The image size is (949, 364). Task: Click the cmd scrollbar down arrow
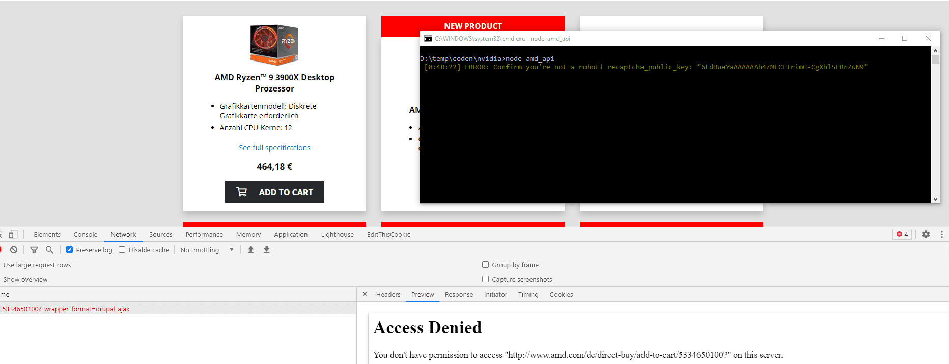pyautogui.click(x=935, y=199)
